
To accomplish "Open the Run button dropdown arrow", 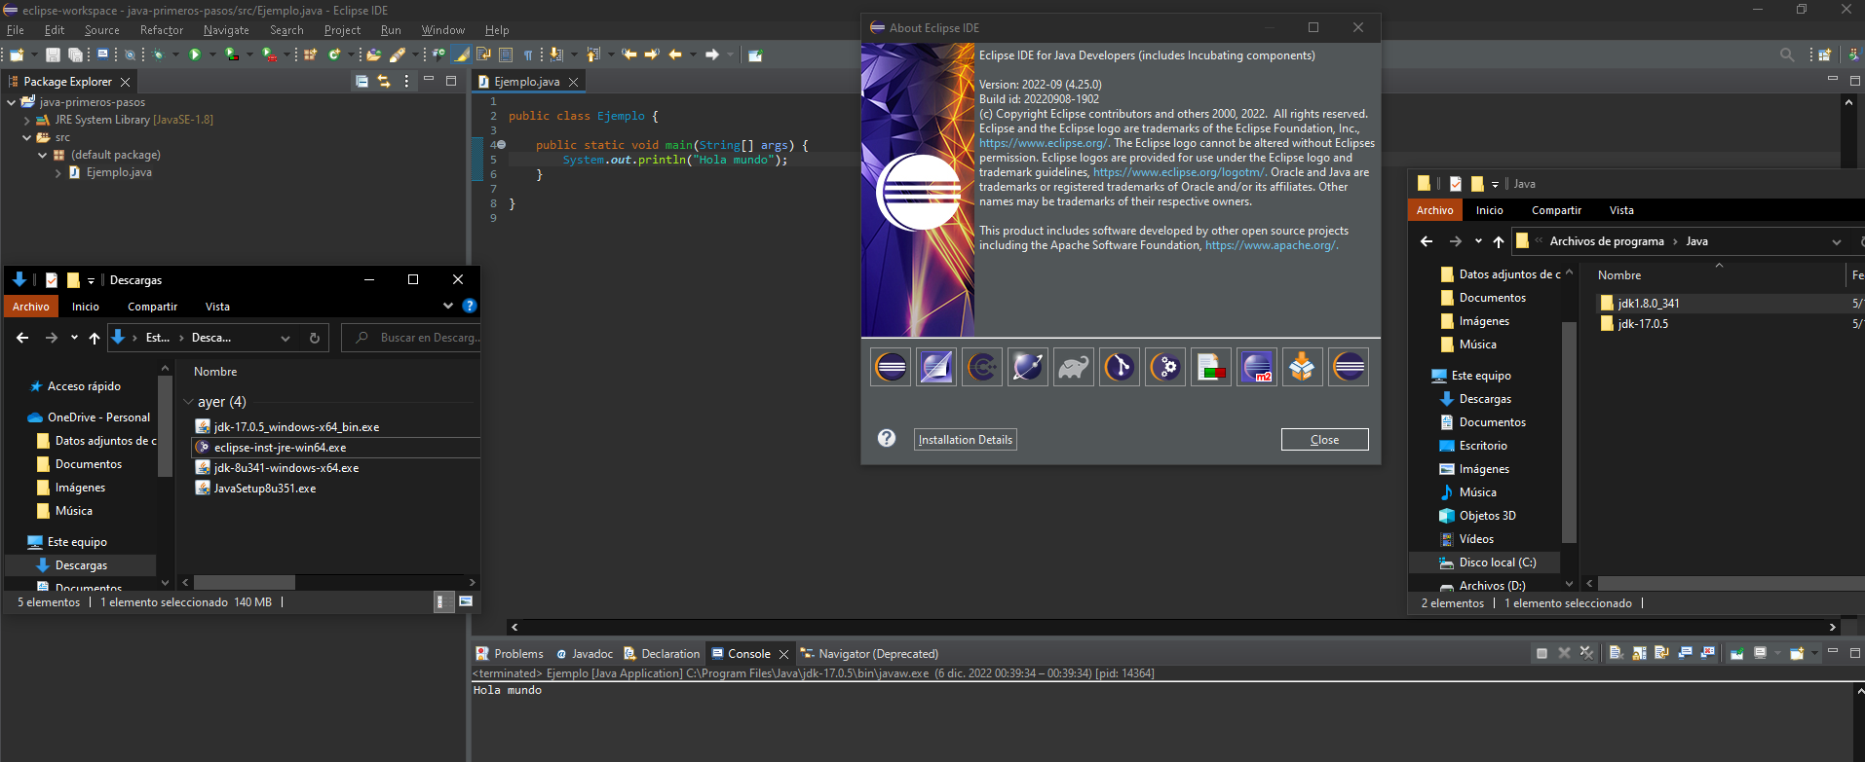I will click(x=212, y=54).
